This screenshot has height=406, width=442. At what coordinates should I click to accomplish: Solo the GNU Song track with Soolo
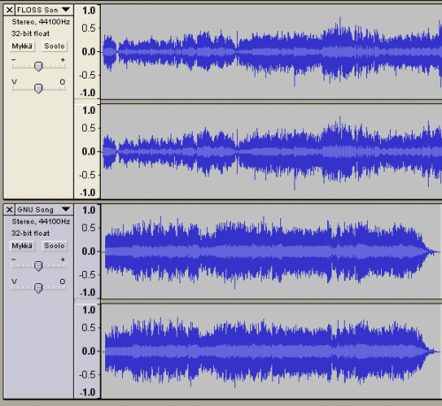coord(54,245)
